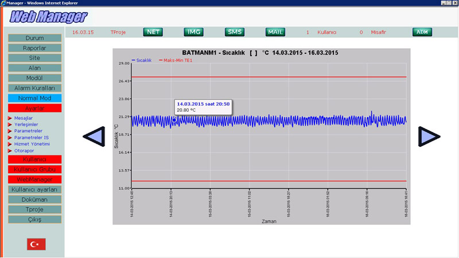
Task: Click the Kullanıcı count in the header
Action: pos(321,32)
